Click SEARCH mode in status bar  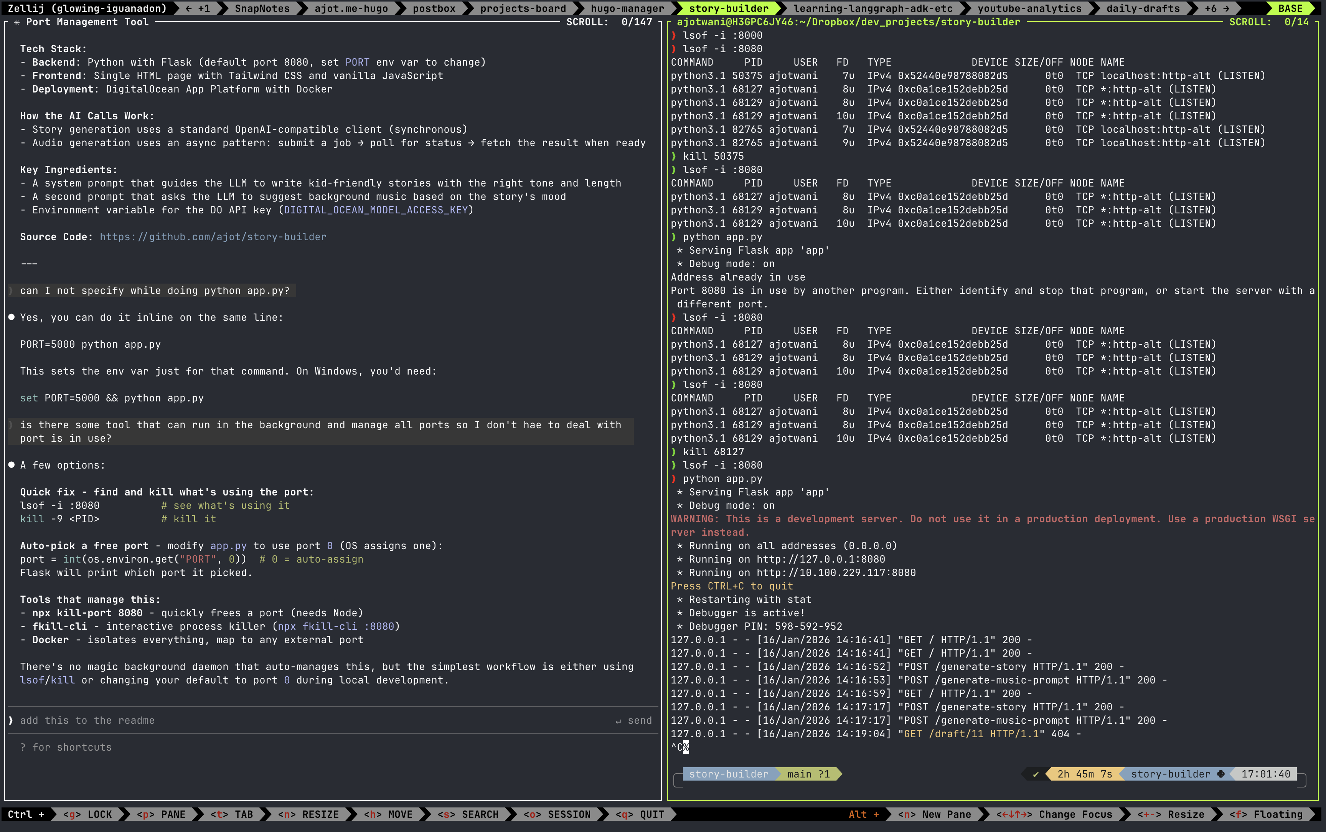[x=468, y=814]
